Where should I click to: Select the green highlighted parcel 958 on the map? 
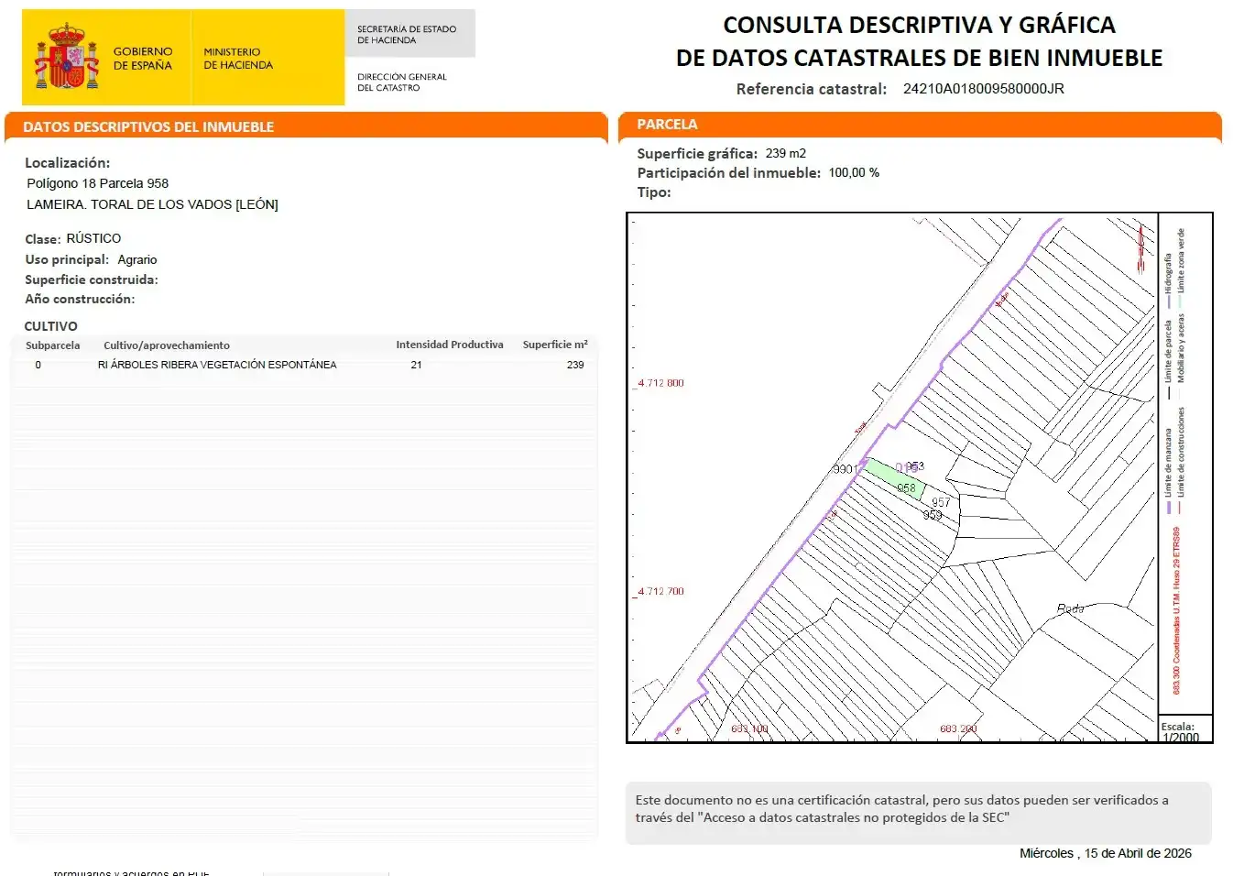pyautogui.click(x=895, y=480)
